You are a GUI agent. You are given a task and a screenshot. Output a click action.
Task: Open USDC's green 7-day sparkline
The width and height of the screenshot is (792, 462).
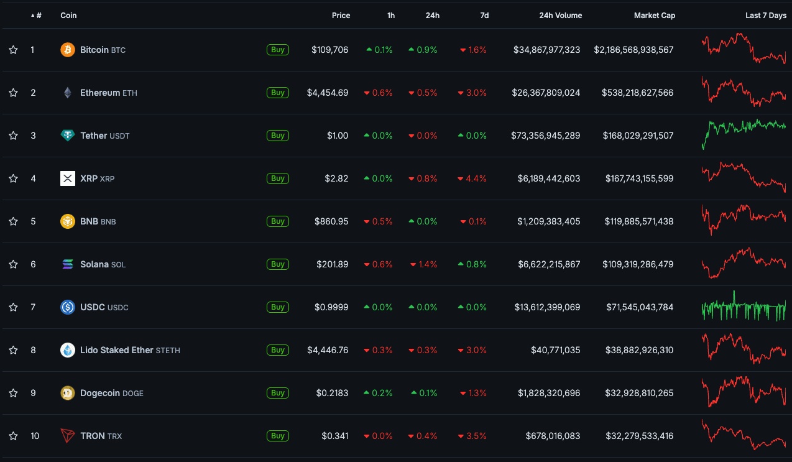[744, 306]
